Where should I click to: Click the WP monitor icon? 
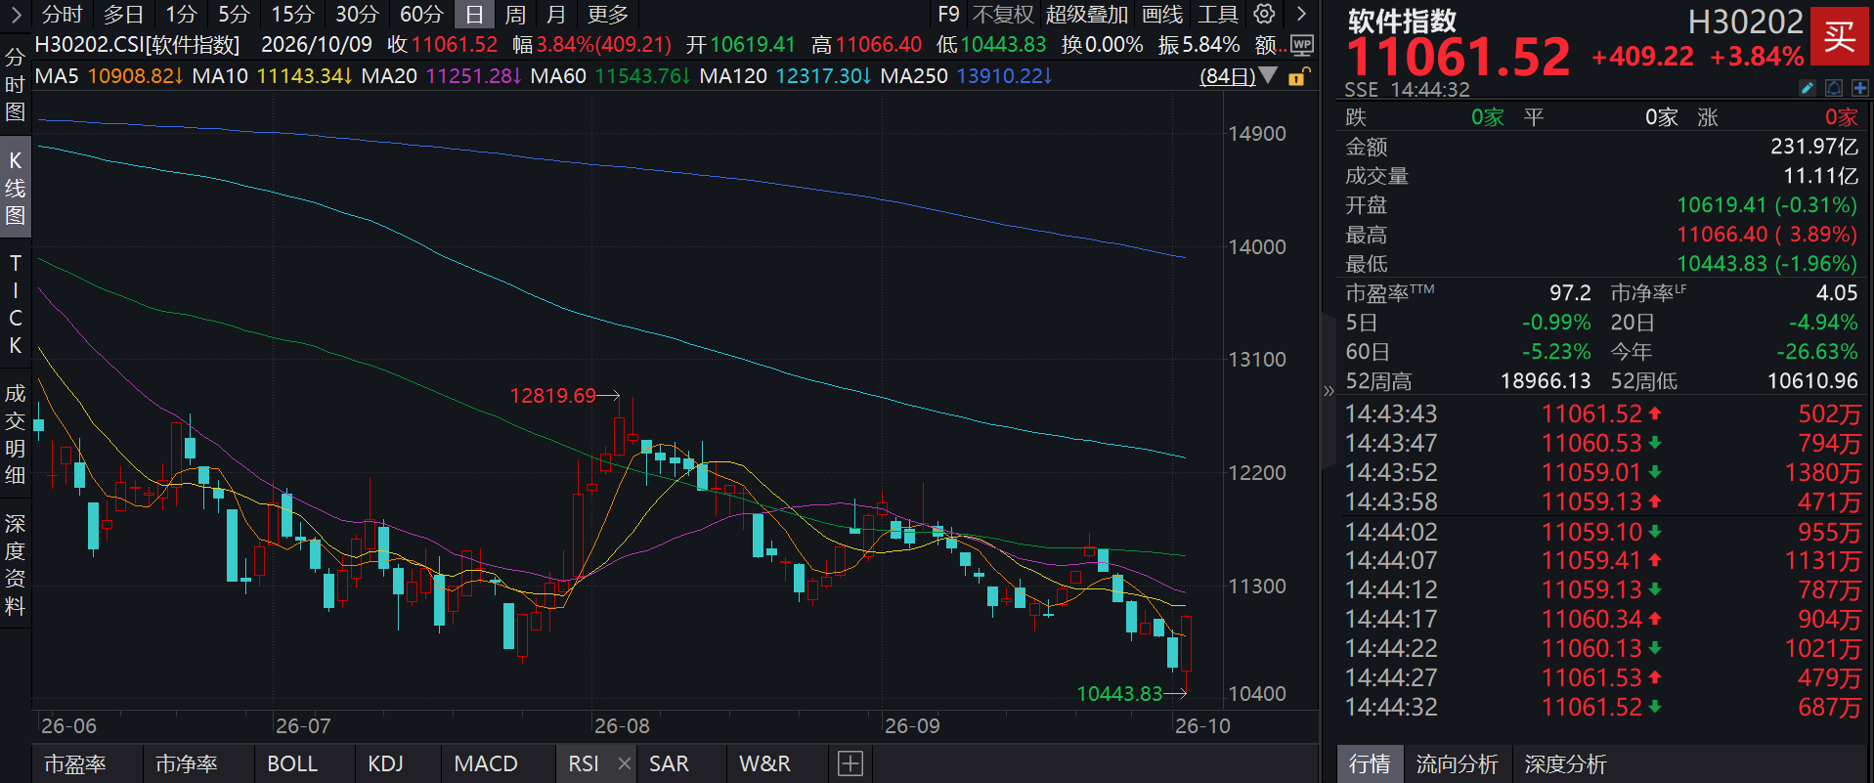coord(1302,45)
